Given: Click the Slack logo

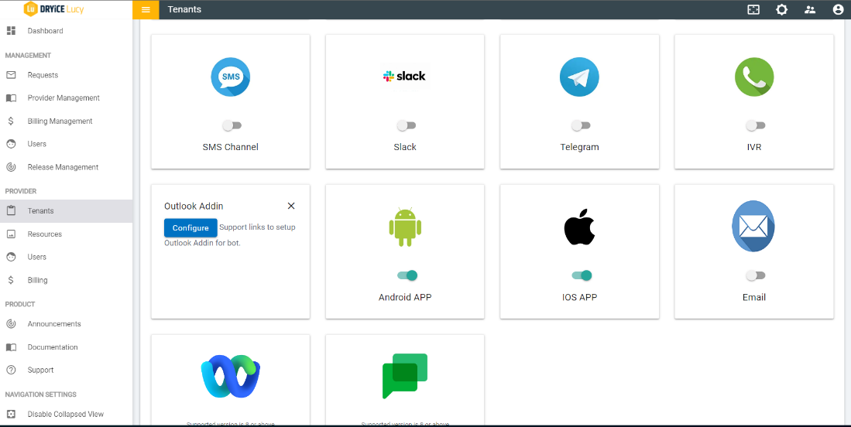Looking at the screenshot, I should (x=405, y=77).
